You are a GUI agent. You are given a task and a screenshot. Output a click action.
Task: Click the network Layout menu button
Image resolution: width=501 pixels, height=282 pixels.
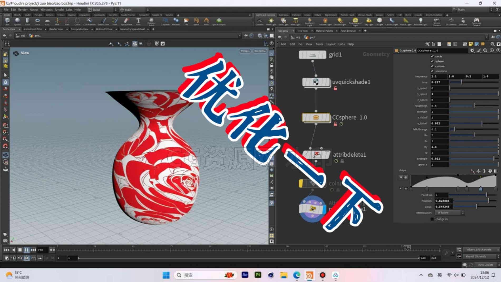coord(331,44)
